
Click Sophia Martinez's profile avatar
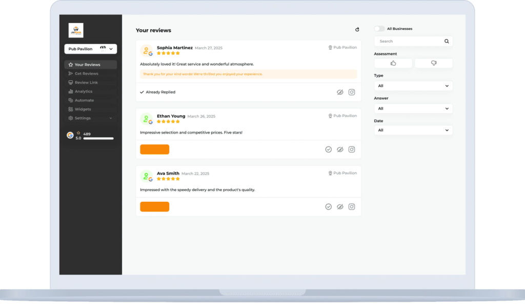tap(147, 51)
